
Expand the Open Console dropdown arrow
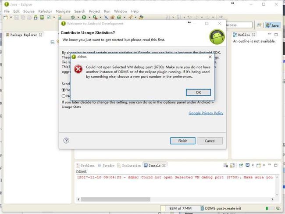tap(264, 165)
